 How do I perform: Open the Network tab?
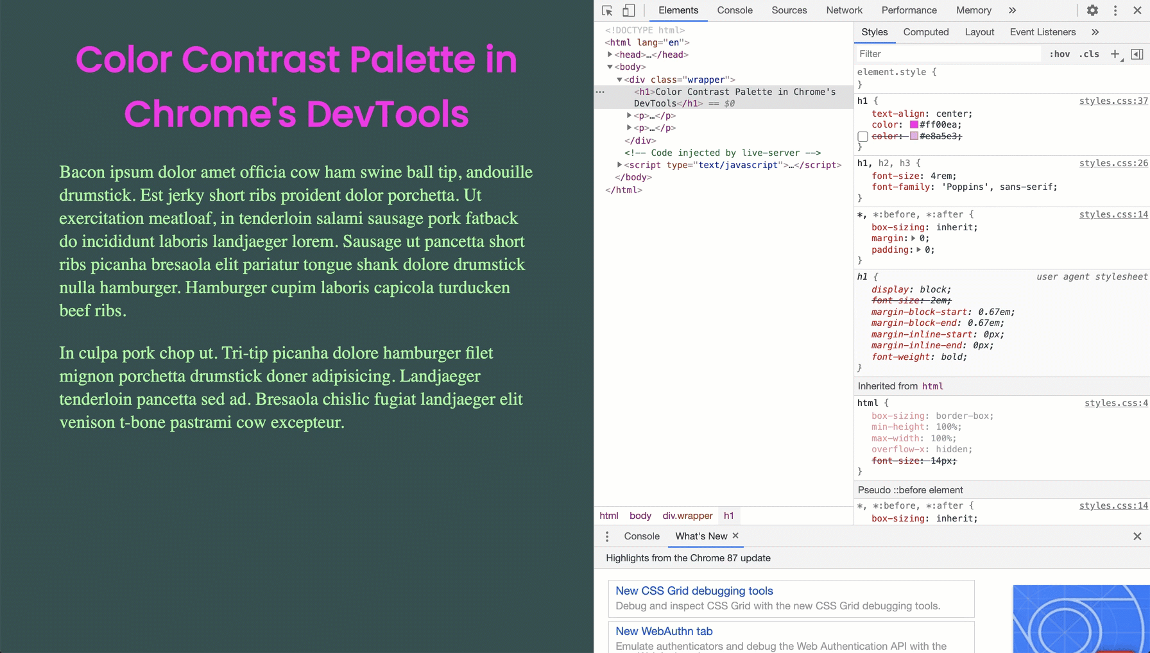coord(844,10)
